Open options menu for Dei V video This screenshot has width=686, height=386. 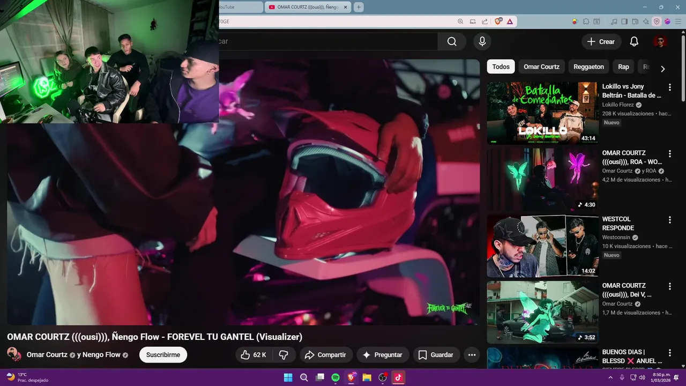pyautogui.click(x=669, y=287)
